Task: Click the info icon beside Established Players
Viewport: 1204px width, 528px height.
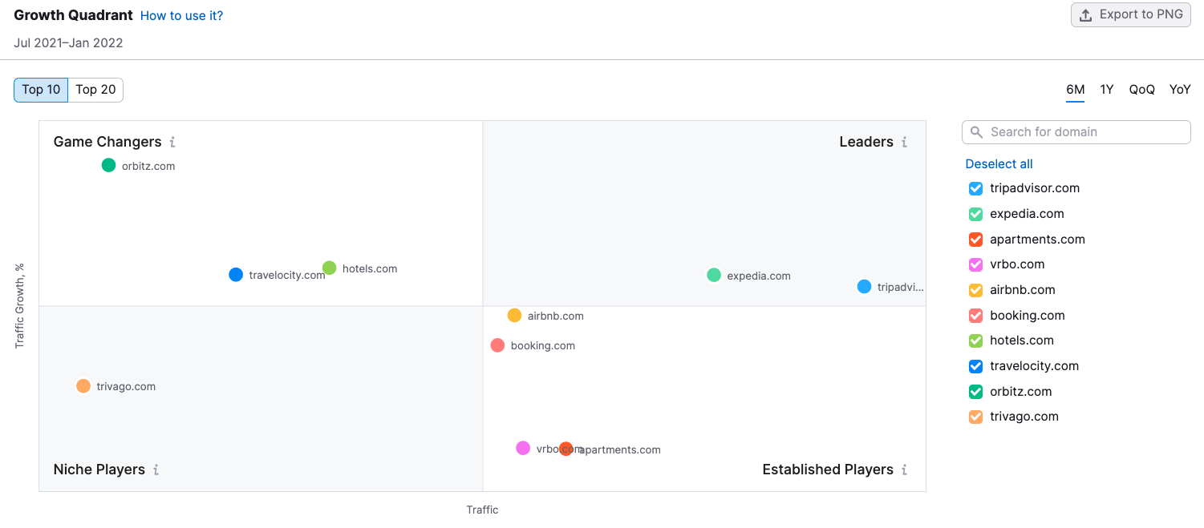Action: tap(904, 470)
